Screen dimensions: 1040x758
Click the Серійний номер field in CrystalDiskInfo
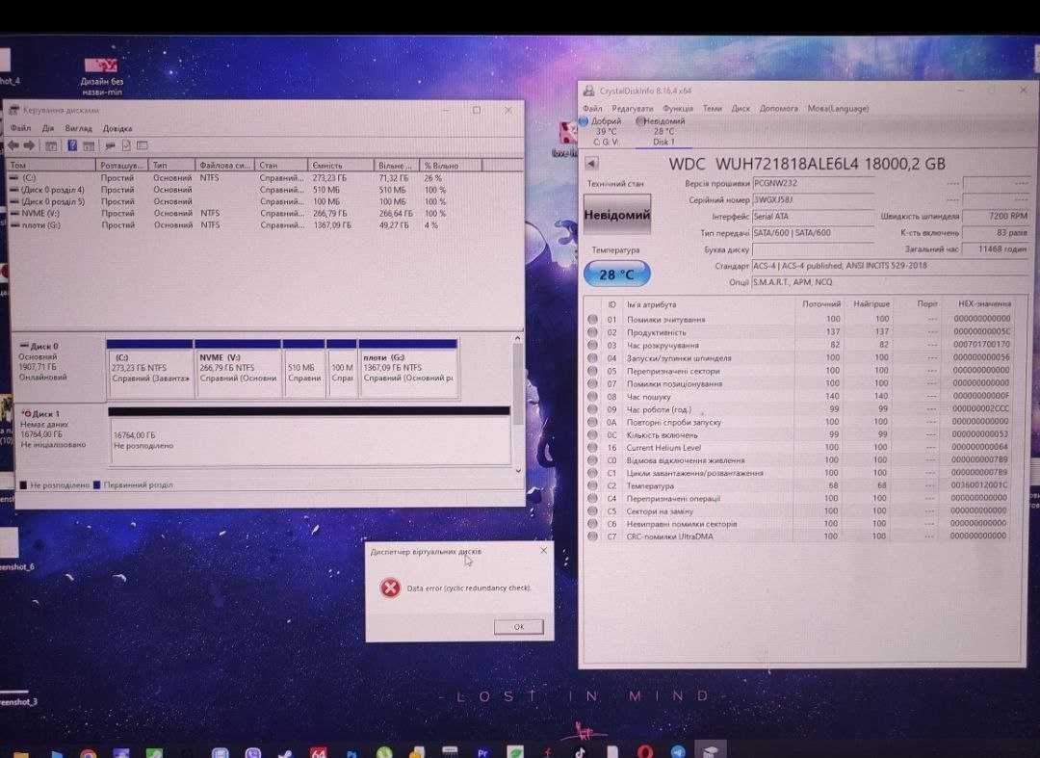813,199
